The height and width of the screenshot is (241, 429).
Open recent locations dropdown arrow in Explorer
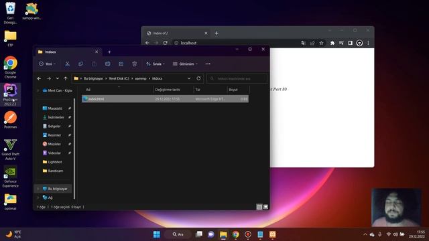click(58, 78)
